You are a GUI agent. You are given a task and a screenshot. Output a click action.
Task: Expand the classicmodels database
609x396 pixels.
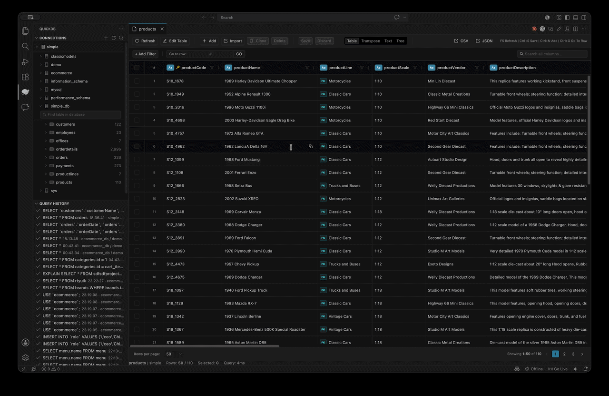41,56
